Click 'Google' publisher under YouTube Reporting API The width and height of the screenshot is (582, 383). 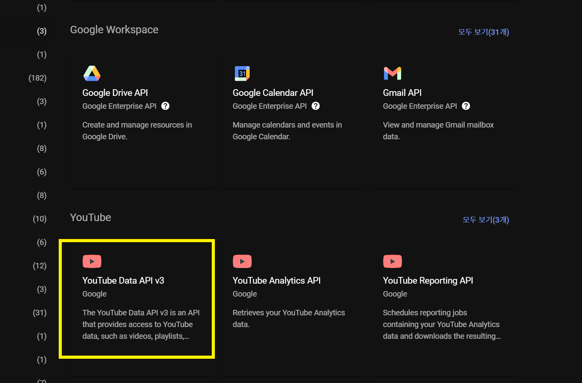pyautogui.click(x=395, y=294)
